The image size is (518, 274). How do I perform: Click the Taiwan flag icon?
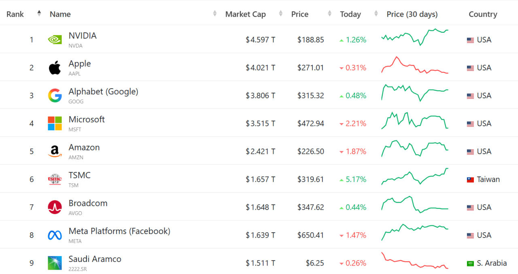point(470,180)
